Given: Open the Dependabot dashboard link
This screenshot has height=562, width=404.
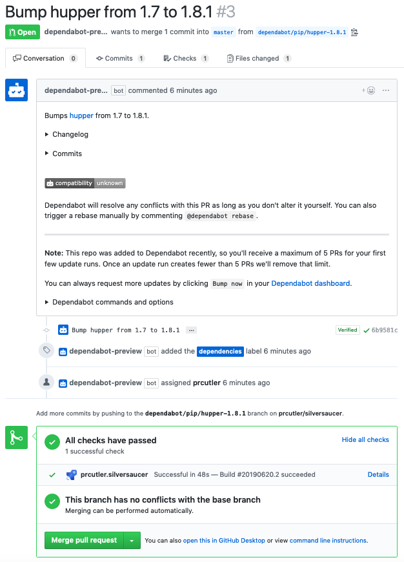Looking at the screenshot, I should (x=310, y=283).
